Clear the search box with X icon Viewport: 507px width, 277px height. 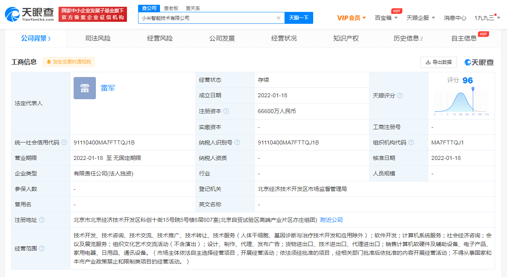279,18
